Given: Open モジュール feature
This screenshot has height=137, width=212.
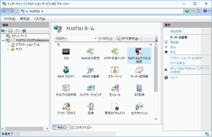Looking at the screenshot, I should (115, 91).
